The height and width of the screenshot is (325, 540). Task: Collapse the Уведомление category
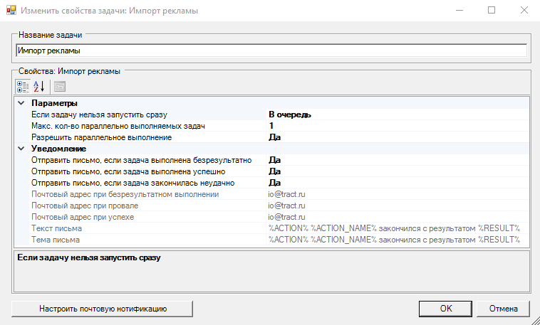click(21, 149)
